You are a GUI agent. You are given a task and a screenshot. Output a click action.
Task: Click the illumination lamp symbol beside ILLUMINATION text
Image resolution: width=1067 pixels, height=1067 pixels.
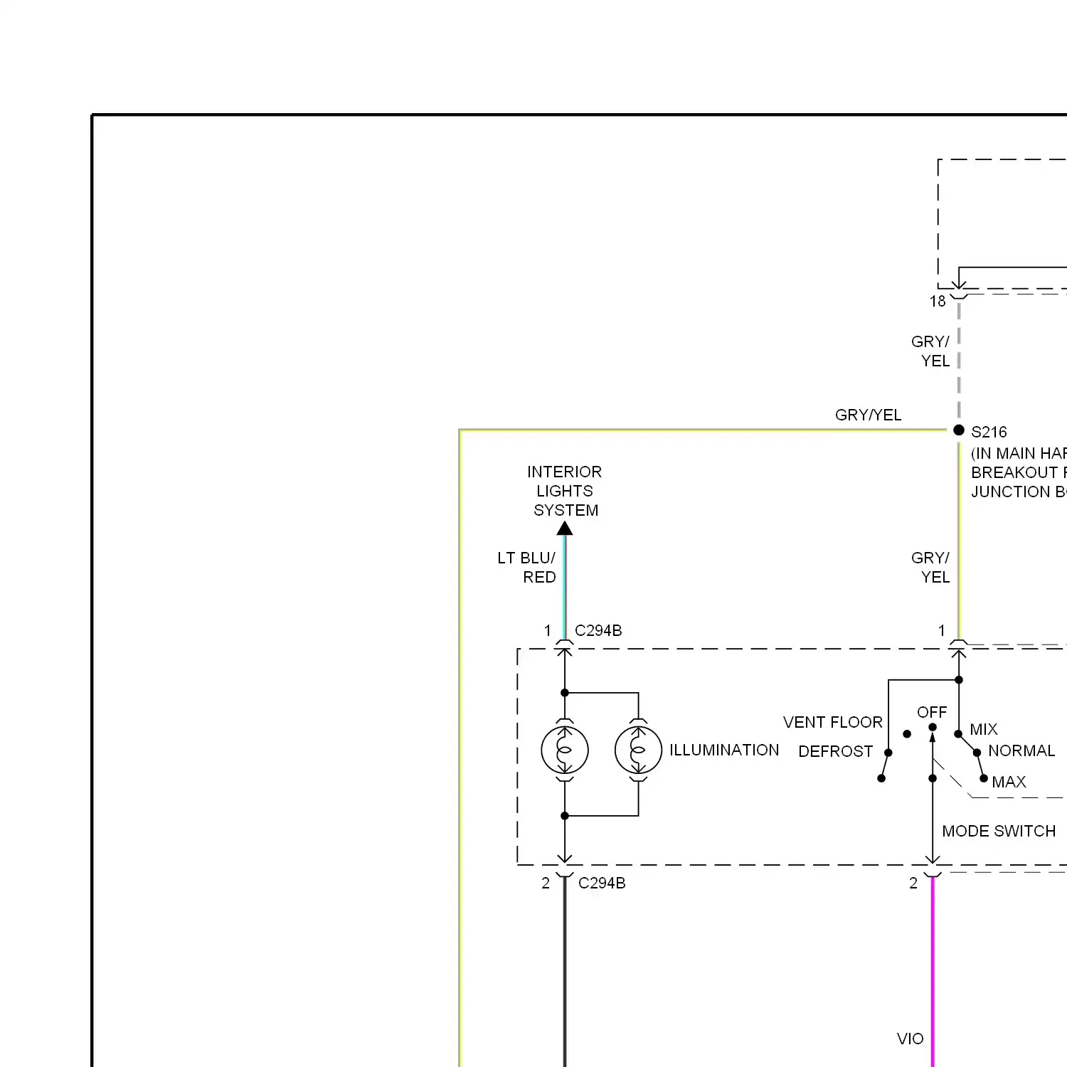[638, 750]
